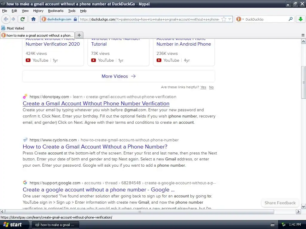Click the donotpay favicon

25,96
